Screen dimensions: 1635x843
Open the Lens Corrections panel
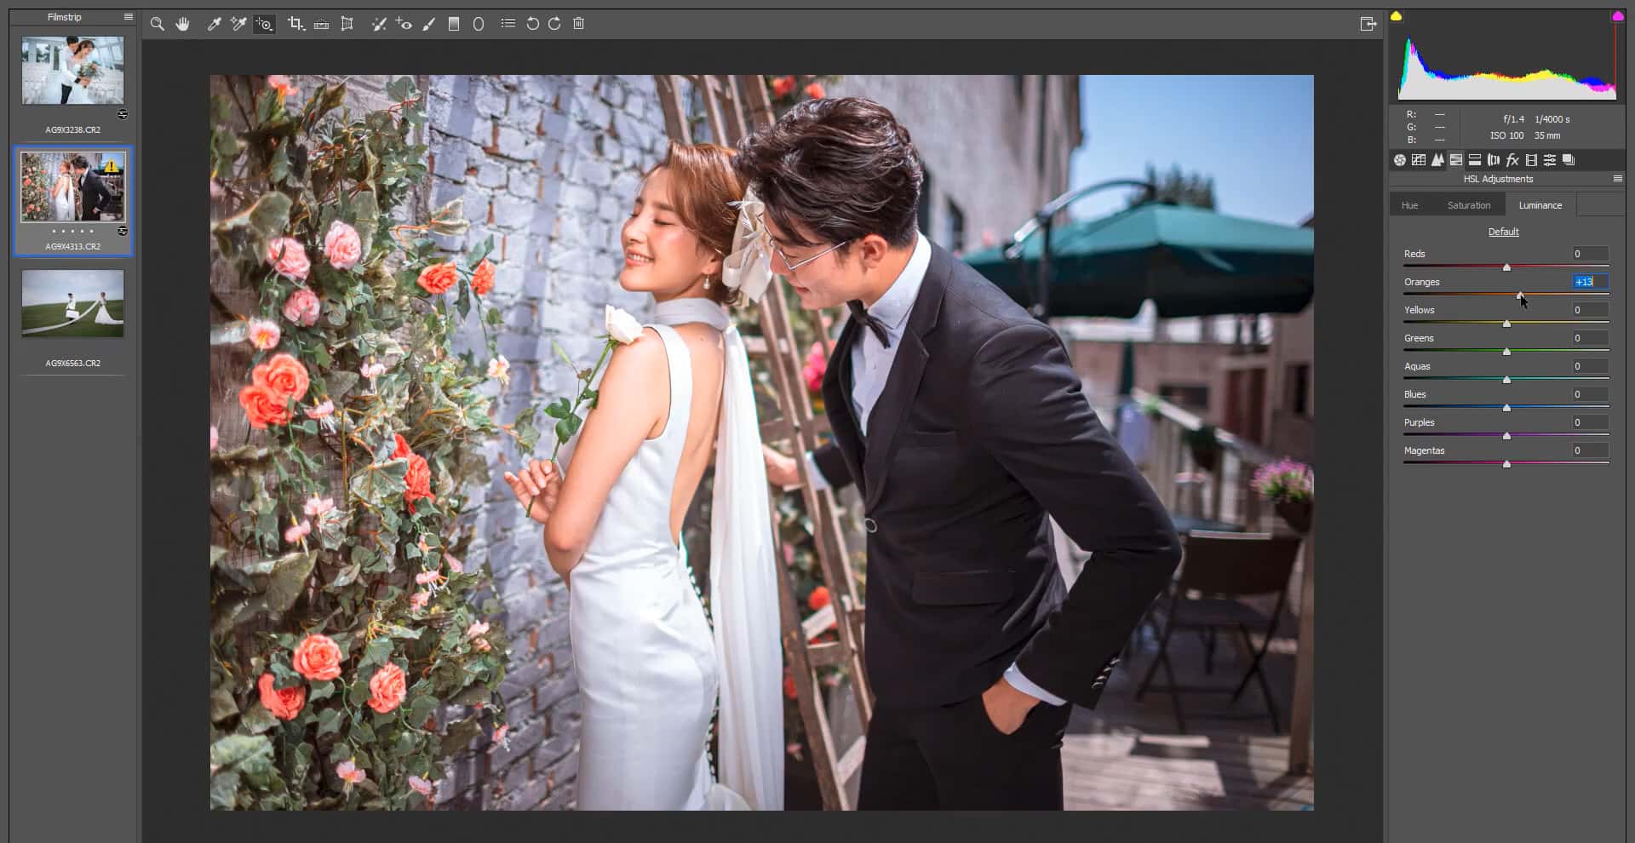pyautogui.click(x=1492, y=159)
